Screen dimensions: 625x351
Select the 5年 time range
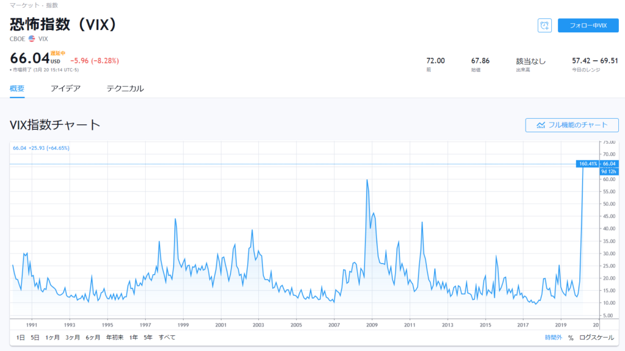[x=148, y=338]
